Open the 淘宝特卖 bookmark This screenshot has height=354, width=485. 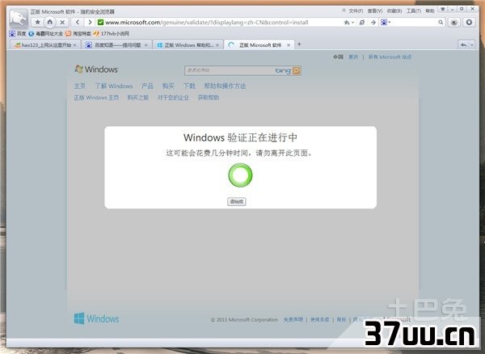click(x=78, y=33)
